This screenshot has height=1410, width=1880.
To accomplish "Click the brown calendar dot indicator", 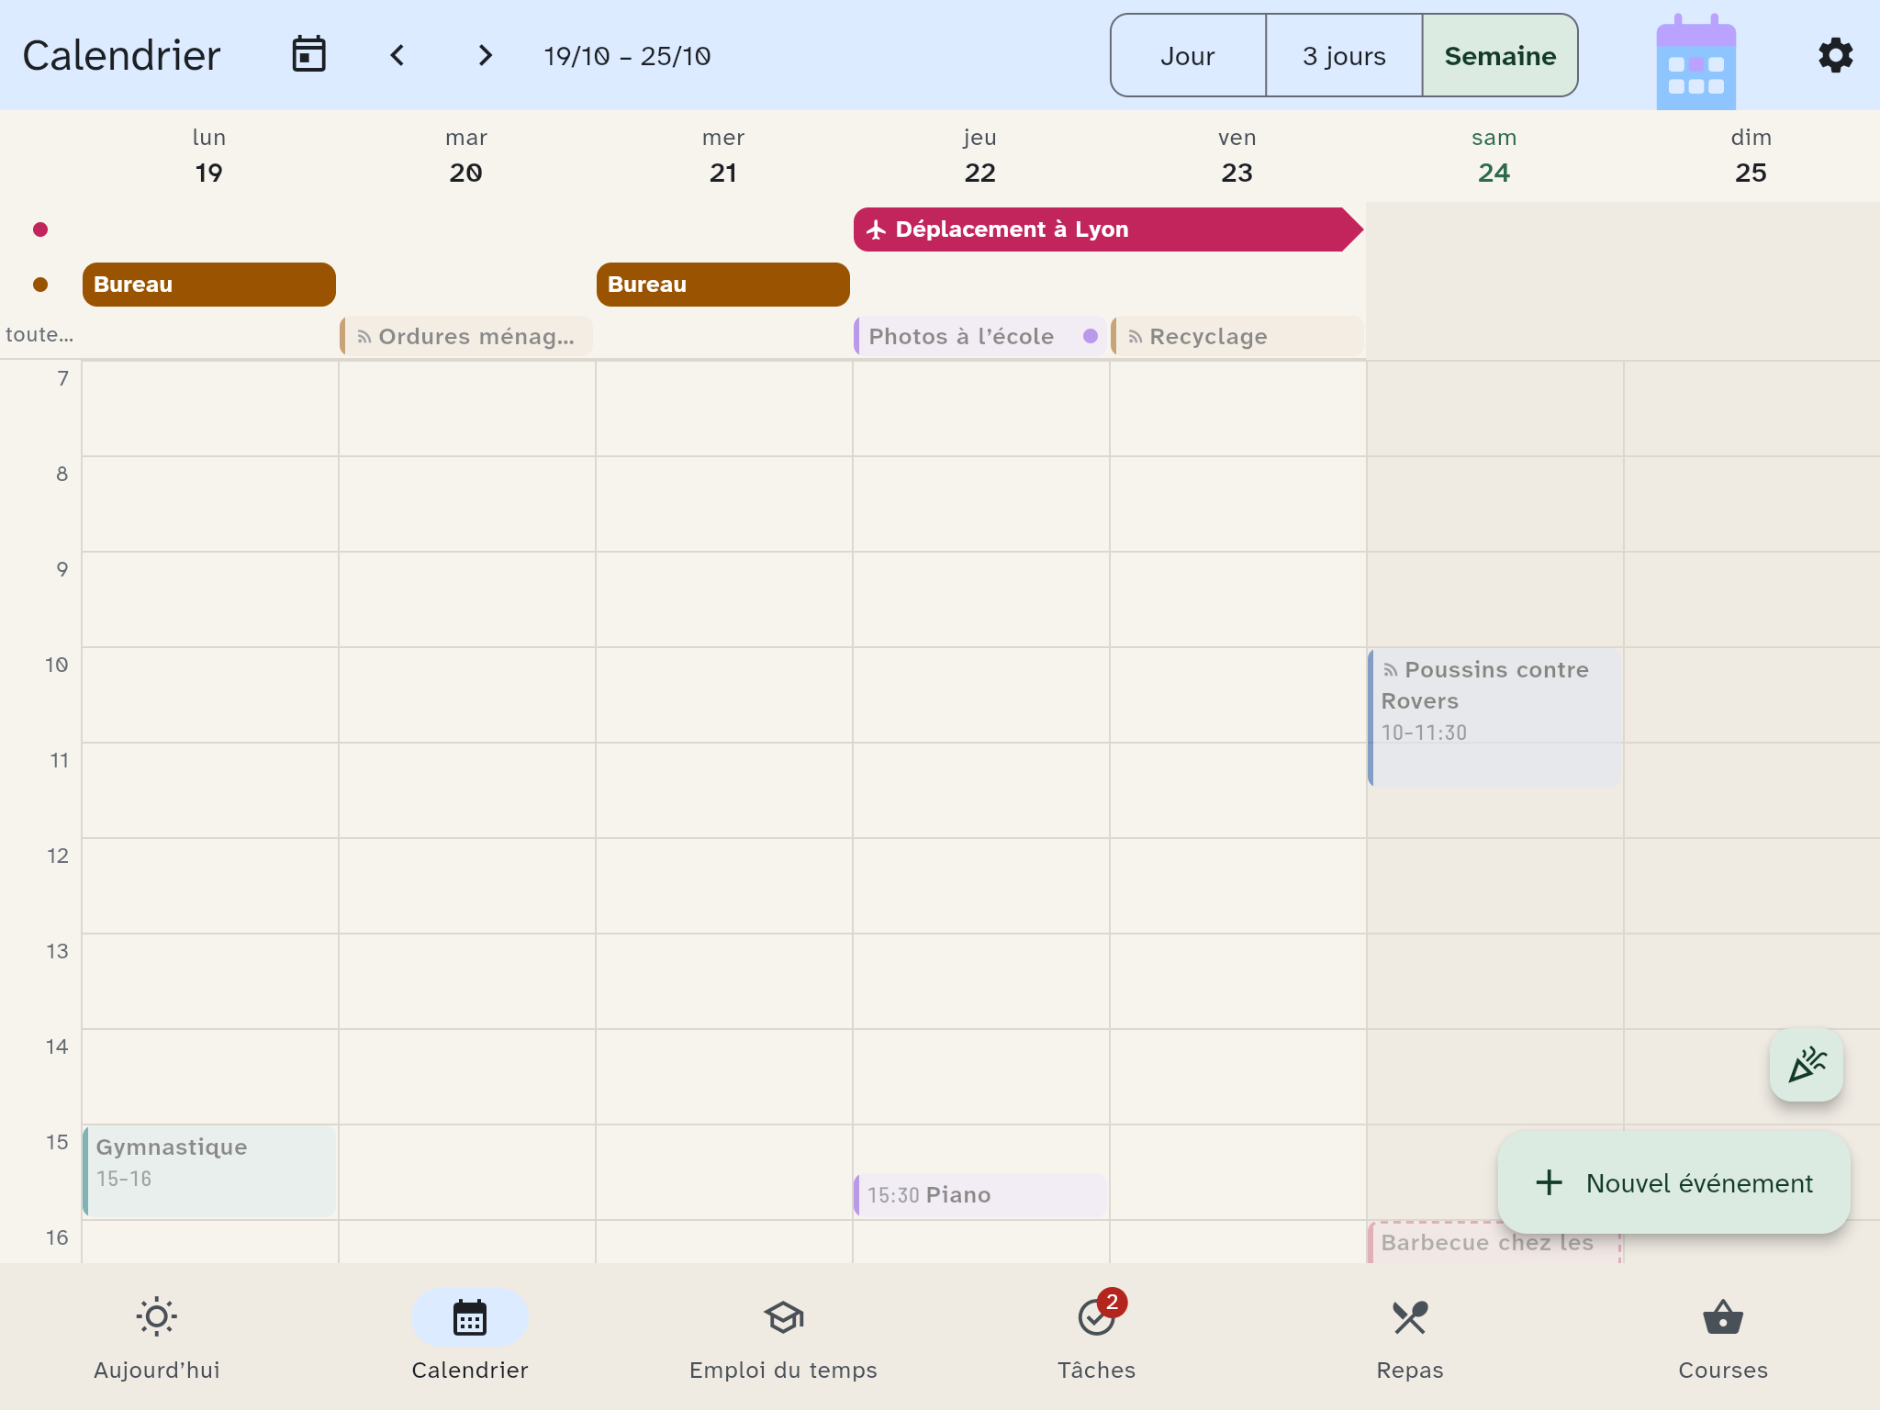I will 40,285.
